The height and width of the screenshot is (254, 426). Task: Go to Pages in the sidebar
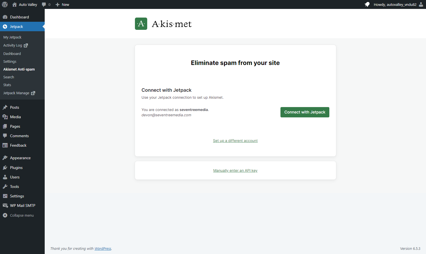15,126
